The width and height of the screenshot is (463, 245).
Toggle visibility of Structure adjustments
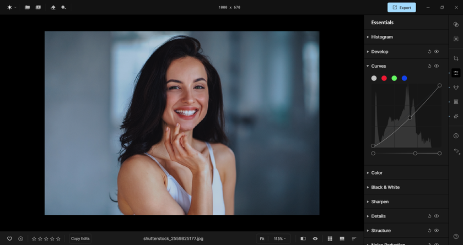point(437,231)
